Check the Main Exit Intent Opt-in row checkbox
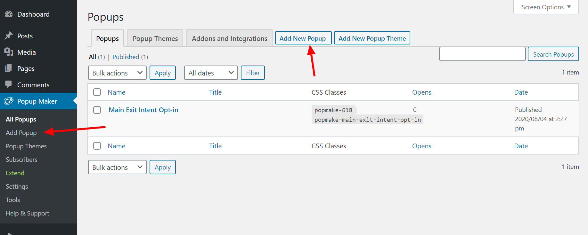 pyautogui.click(x=97, y=110)
